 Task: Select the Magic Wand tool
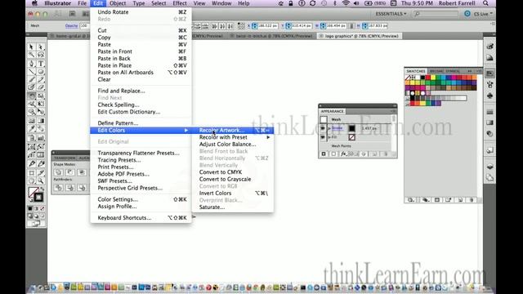pos(31,55)
